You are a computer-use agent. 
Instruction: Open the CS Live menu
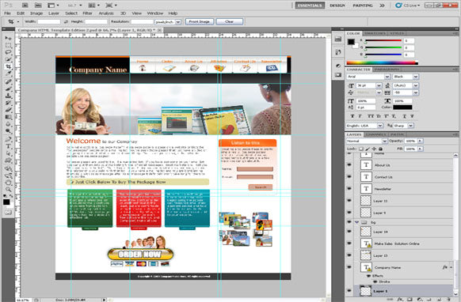click(x=407, y=6)
